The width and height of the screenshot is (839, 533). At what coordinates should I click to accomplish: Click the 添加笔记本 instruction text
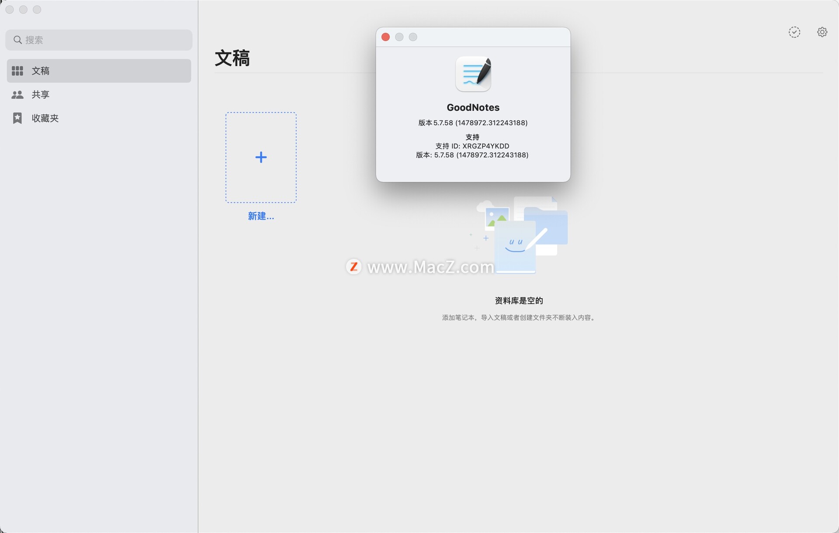click(519, 317)
